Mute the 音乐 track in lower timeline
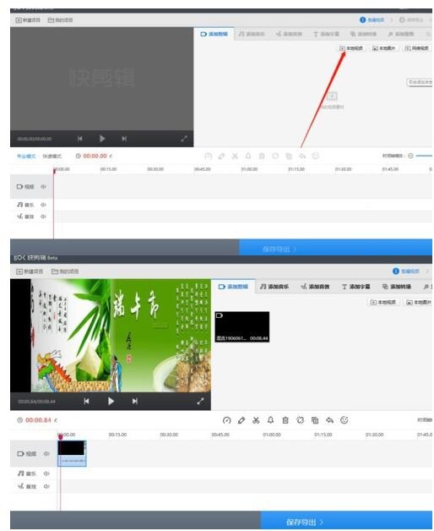This screenshot has width=434, height=531. tap(46, 474)
